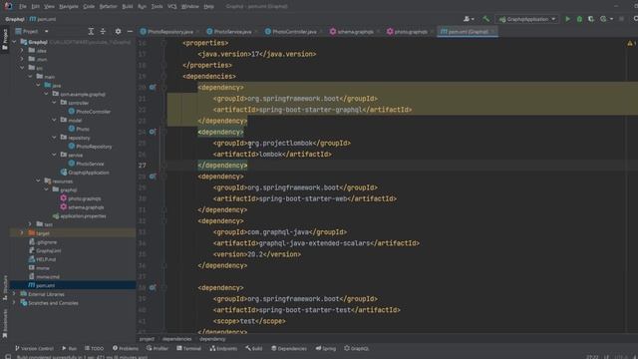This screenshot has width=638, height=359.
Task: Collapse the Graphql project root node
Action: (14, 42)
